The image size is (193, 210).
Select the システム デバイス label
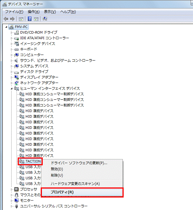[34, 66]
